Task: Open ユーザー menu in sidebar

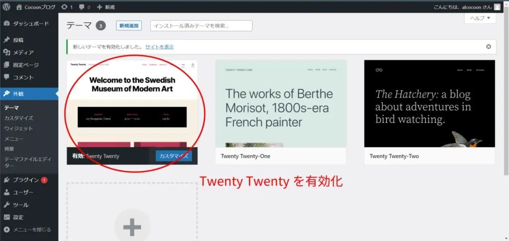Action: pos(29,192)
